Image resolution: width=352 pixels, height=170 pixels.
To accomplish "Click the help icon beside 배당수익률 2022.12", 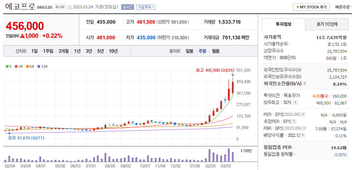I will pos(303,135).
